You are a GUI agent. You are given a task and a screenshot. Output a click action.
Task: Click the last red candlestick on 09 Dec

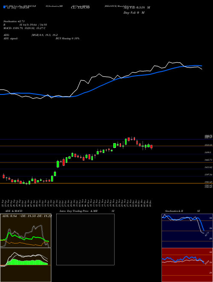[152, 147]
